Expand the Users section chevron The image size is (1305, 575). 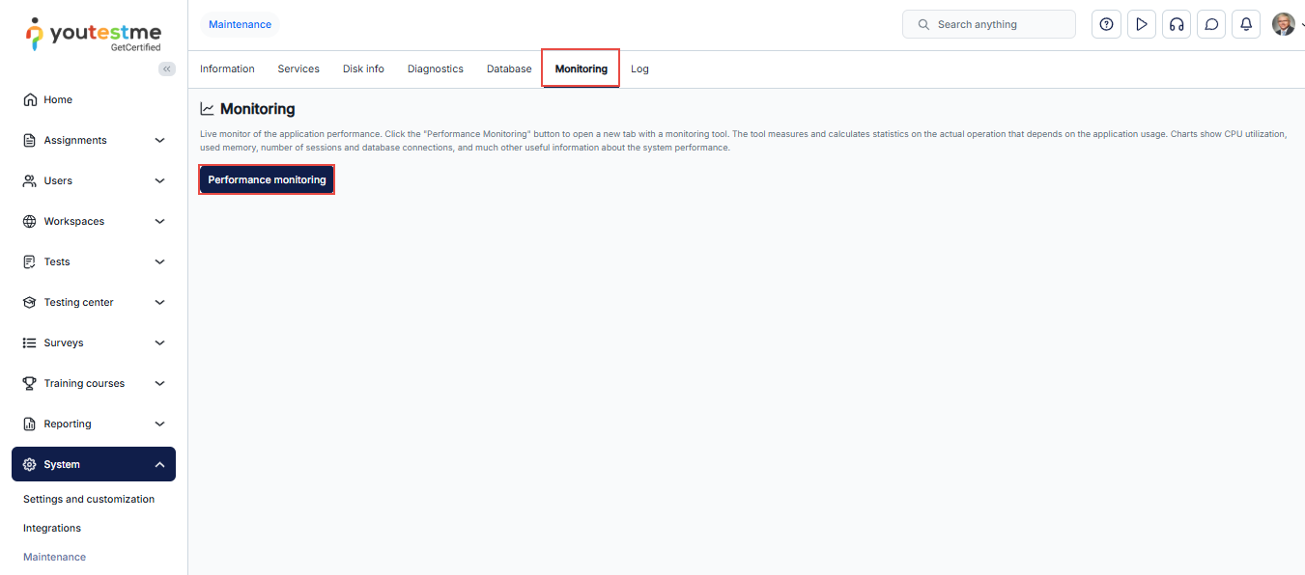pos(159,180)
